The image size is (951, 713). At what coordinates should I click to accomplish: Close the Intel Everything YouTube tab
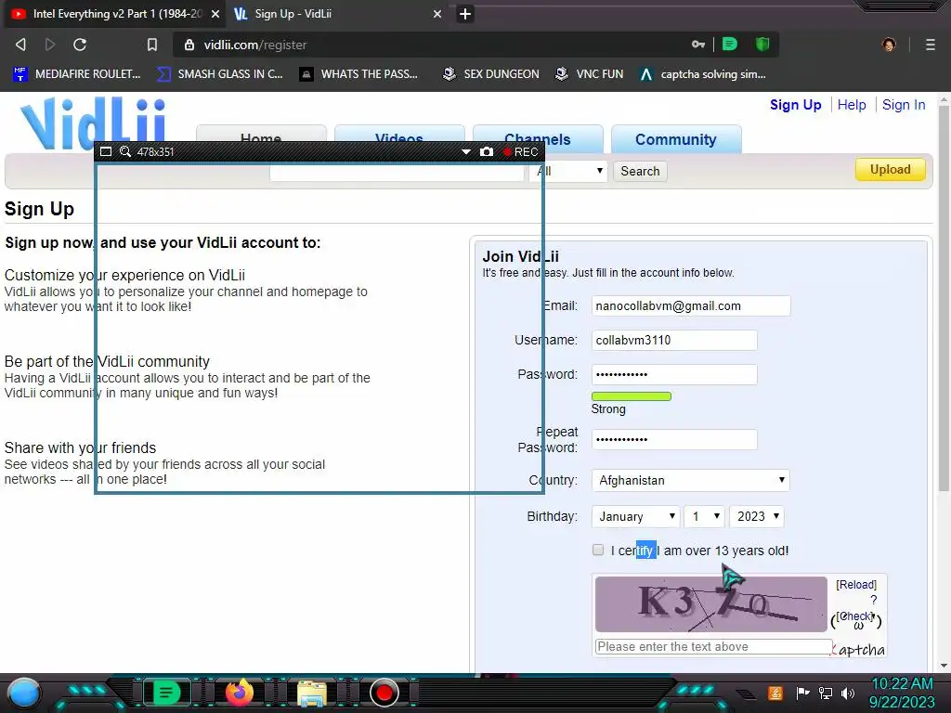215,14
